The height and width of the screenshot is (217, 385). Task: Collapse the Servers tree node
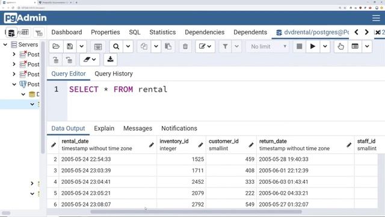[5, 45]
